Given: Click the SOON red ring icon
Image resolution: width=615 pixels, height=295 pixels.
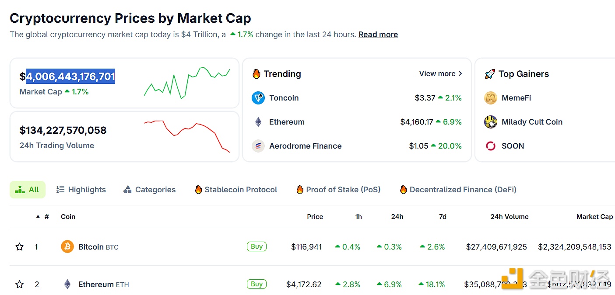Looking at the screenshot, I should pos(491,146).
